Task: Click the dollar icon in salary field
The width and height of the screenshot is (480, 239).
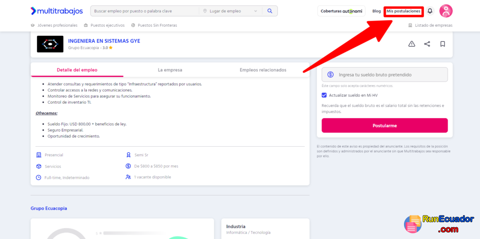Action: [x=330, y=75]
